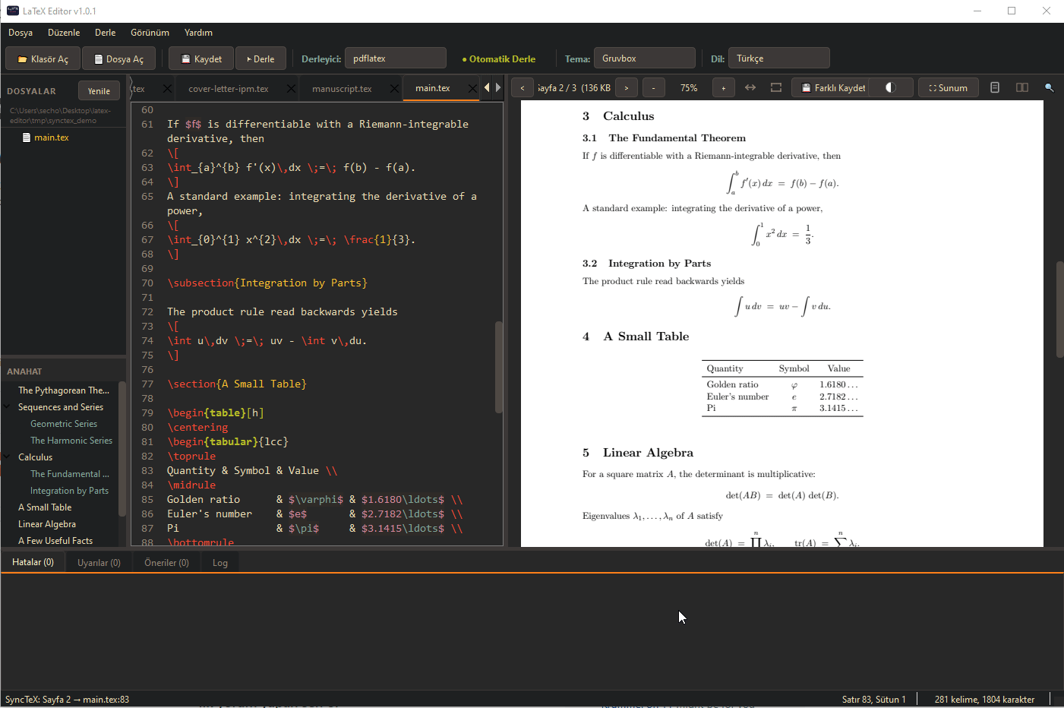
Task: Select Geometric Series outline item
Action: 64,424
